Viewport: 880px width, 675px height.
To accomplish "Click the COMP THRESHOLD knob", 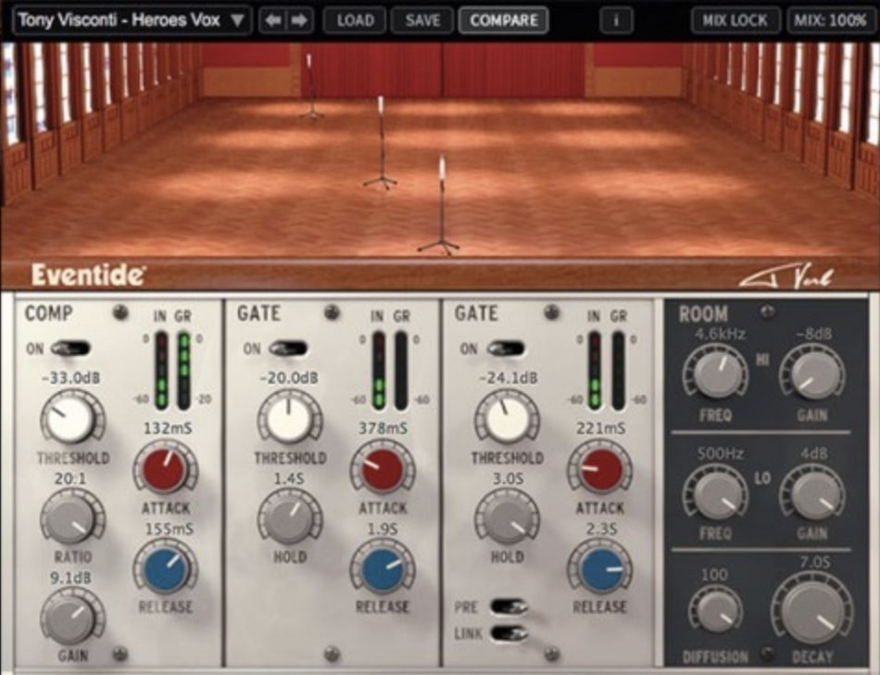I will click(71, 419).
